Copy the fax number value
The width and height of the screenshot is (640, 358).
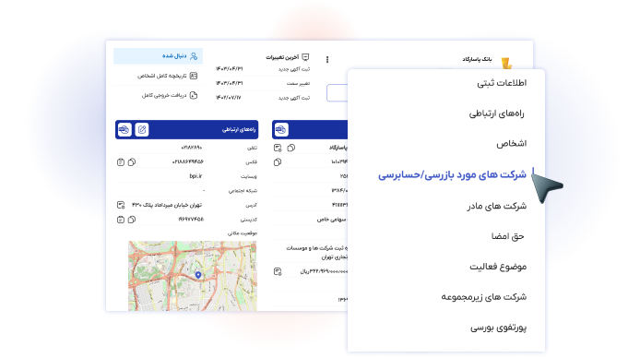pyautogui.click(x=132, y=162)
